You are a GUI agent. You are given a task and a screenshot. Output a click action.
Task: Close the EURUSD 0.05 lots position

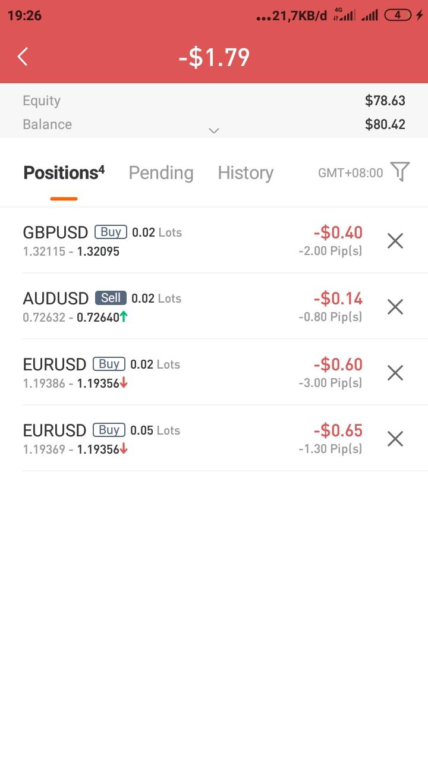coord(395,439)
